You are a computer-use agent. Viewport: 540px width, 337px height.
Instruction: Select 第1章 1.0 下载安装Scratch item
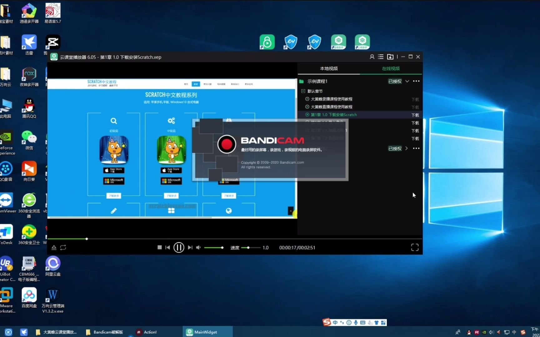point(333,115)
